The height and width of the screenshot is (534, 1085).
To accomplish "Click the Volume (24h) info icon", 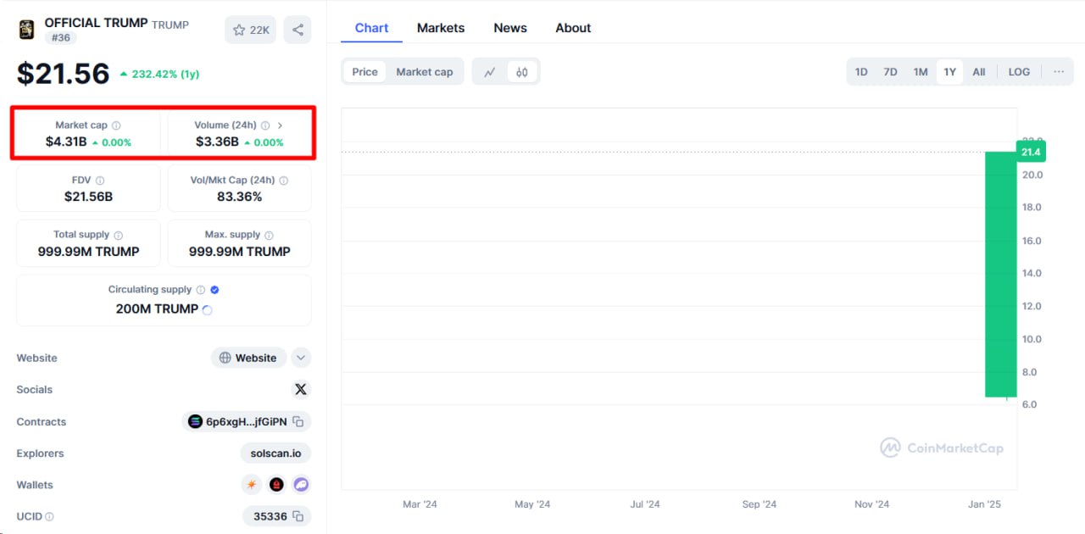I will (265, 125).
